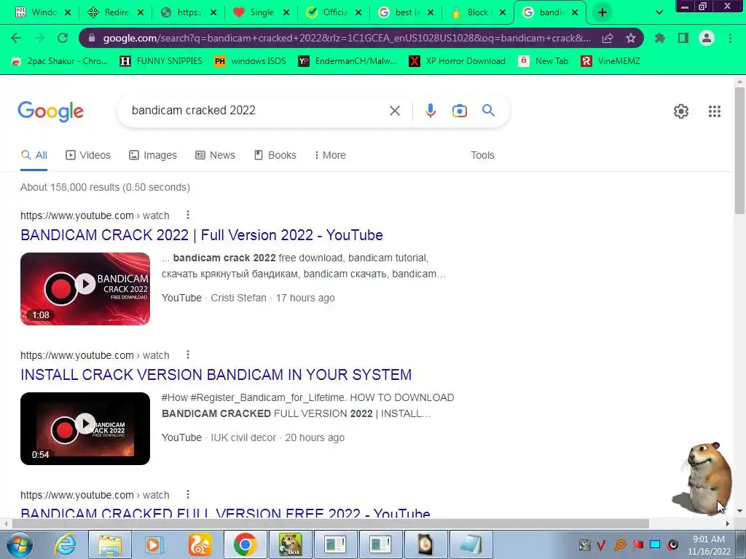
Task: Start voice search with the microphone
Action: click(x=430, y=111)
